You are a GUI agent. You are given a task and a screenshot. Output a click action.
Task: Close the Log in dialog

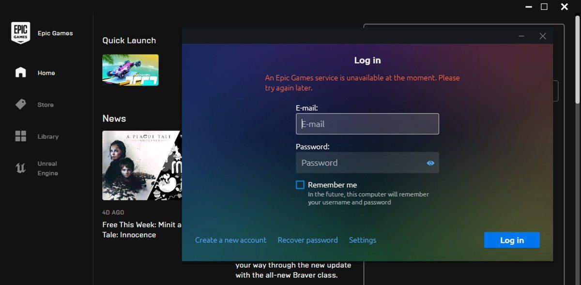(x=543, y=36)
